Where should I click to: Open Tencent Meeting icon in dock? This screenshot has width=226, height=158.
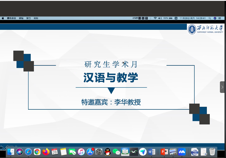182,151
